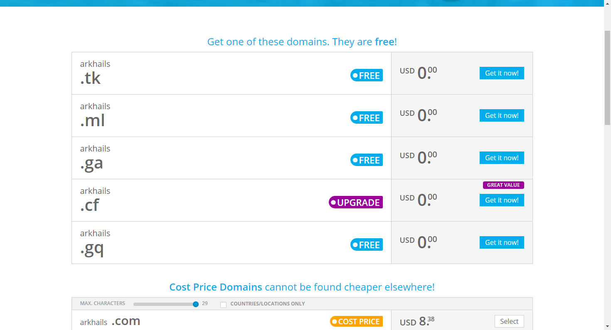Image resolution: width=611 pixels, height=330 pixels.
Task: Click Get it now for .ga domain
Action: [x=502, y=158]
